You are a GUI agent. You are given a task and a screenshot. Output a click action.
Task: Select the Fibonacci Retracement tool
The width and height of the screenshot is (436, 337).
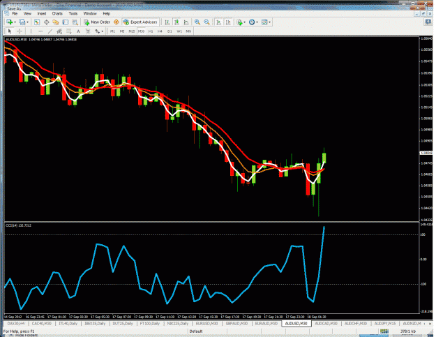click(x=68, y=31)
